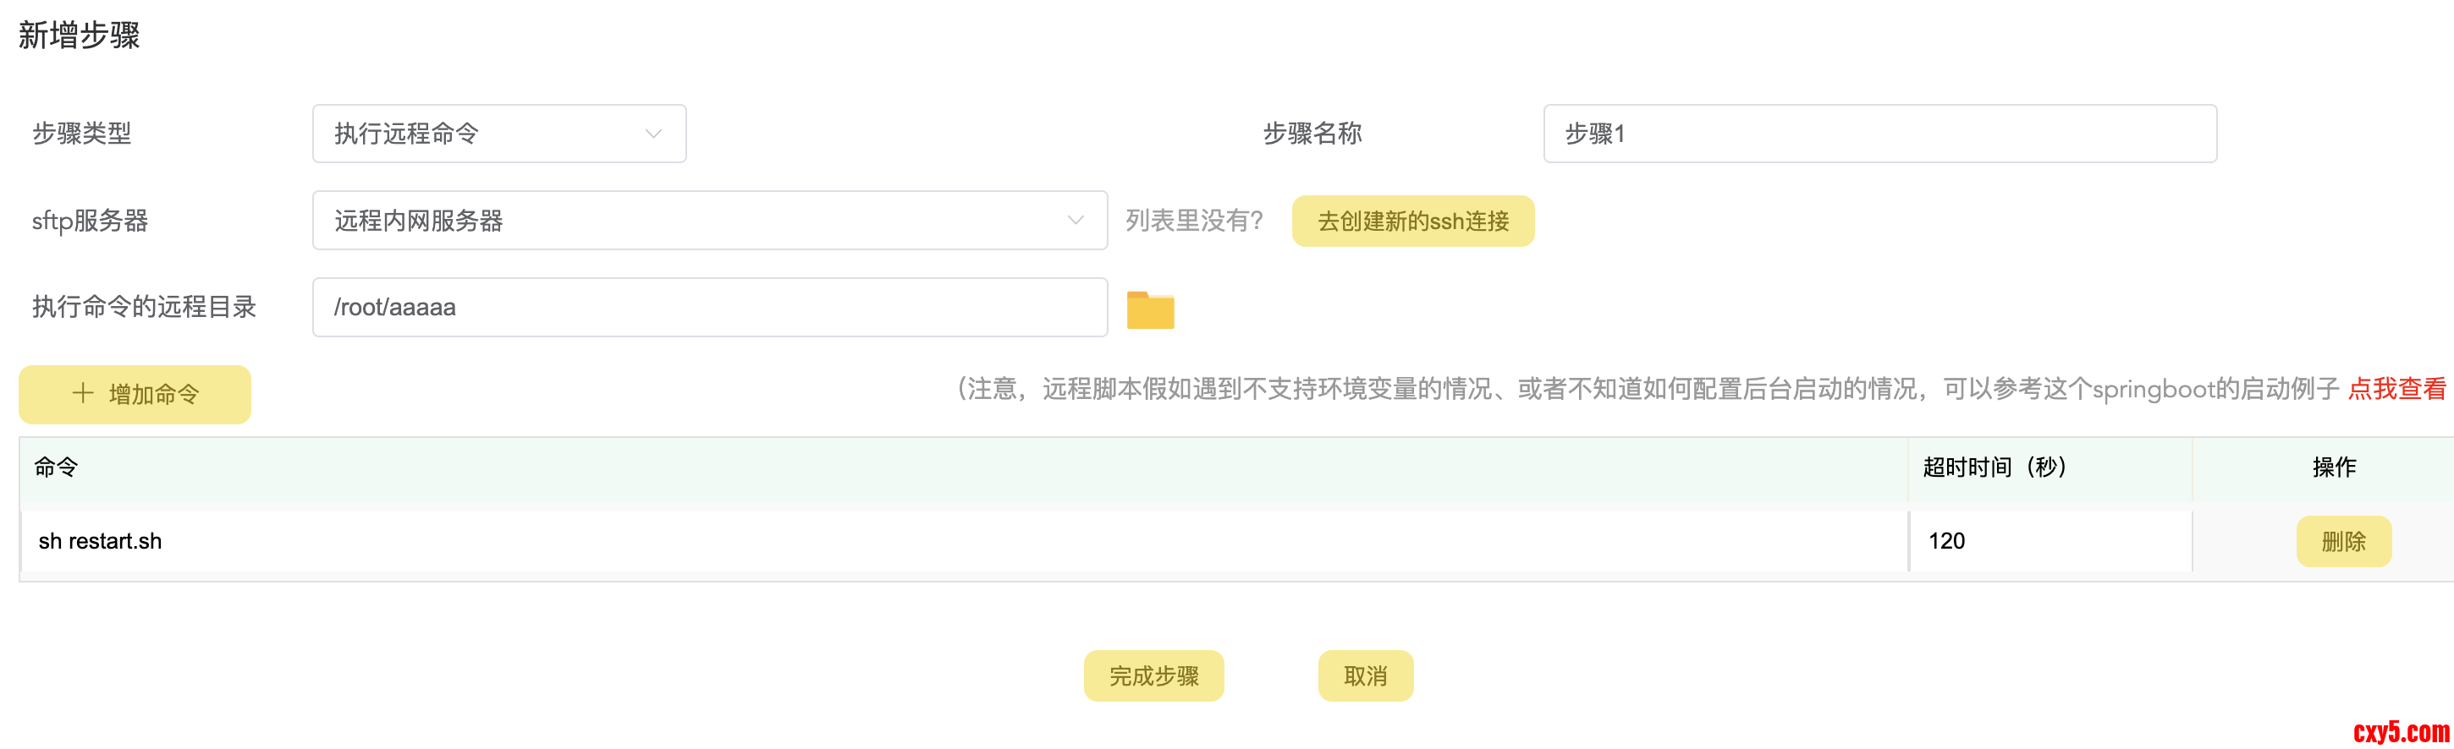Click the command cell containing sh restart.sh
The height and width of the screenshot is (749, 2454).
[x=962, y=542]
